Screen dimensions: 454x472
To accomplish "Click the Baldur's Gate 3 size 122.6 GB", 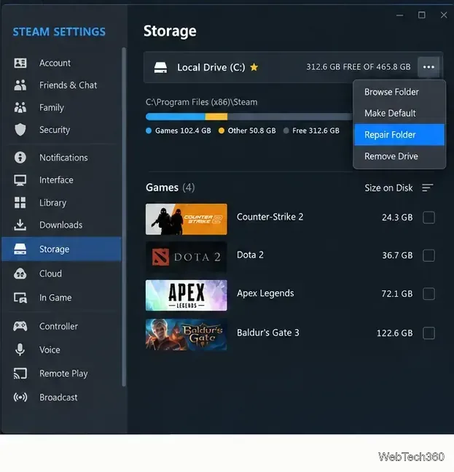I will 395,333.
